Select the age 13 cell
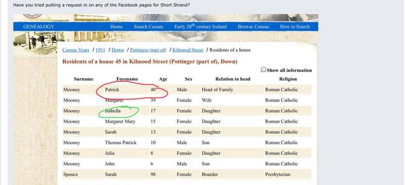 pos(153,132)
